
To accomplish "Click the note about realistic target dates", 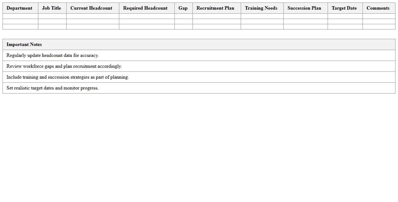I will point(53,88).
